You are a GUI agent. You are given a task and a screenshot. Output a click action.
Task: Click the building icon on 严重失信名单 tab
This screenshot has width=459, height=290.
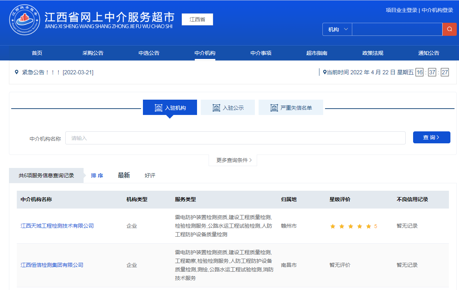(274, 108)
